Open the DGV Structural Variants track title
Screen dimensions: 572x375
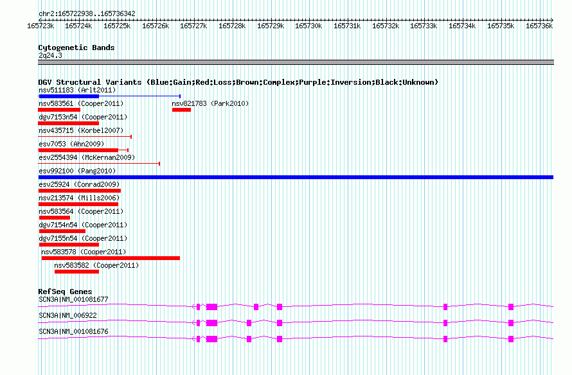point(238,82)
